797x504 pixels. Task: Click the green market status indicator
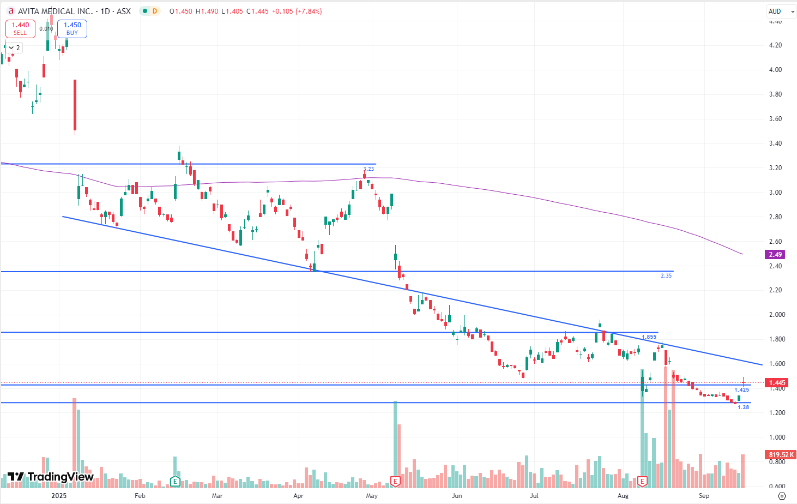point(144,11)
